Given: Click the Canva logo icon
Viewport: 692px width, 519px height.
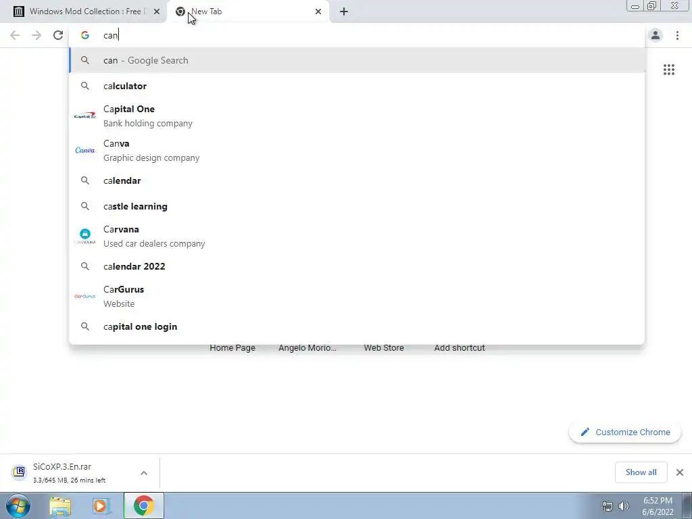Looking at the screenshot, I should point(84,150).
